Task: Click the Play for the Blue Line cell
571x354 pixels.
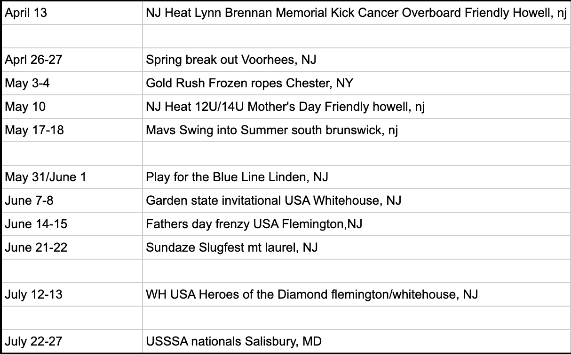Action: [x=356, y=177]
